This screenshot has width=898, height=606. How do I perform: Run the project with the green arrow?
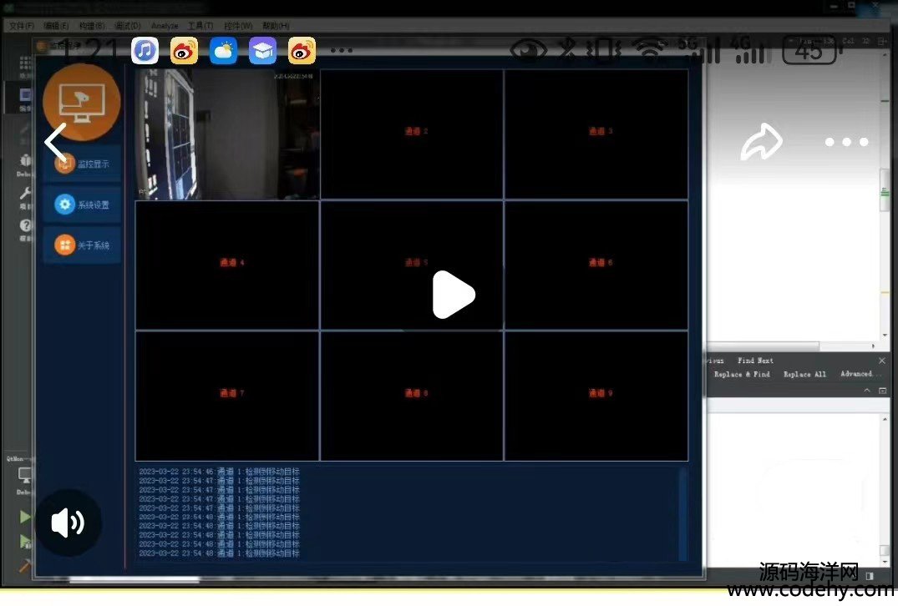(24, 517)
